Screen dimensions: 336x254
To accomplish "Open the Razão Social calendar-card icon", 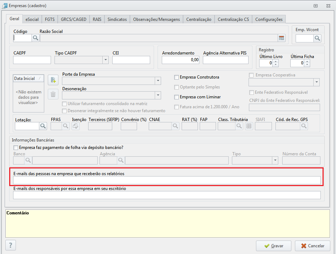I will 281,38.
